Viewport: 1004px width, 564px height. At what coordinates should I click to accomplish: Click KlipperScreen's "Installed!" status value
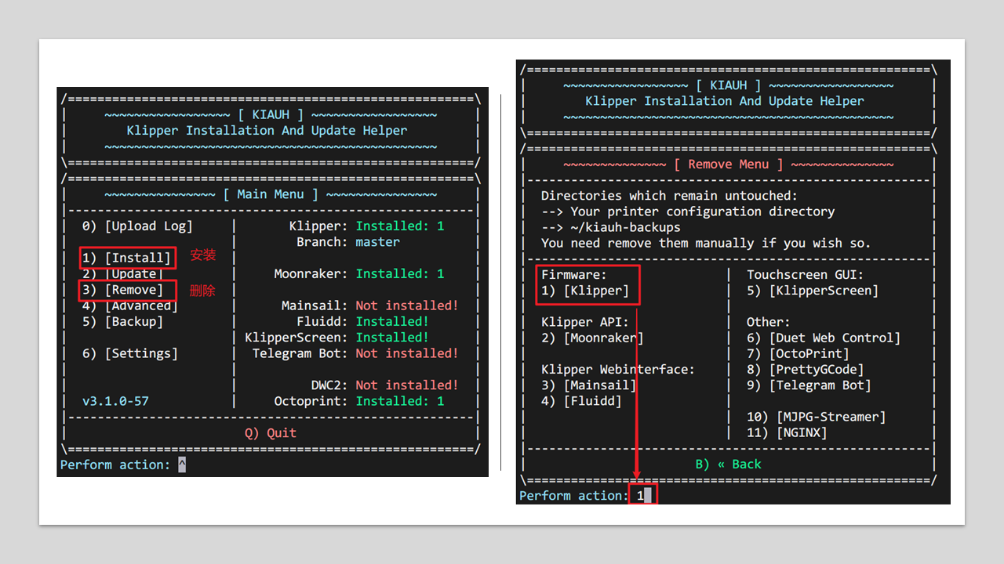pos(392,338)
